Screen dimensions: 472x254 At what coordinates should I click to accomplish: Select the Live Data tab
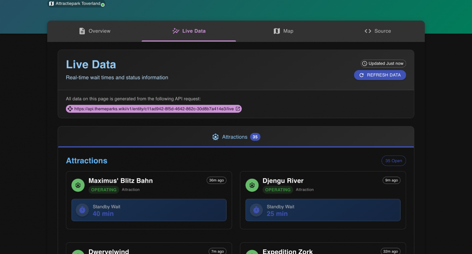pyautogui.click(x=189, y=31)
